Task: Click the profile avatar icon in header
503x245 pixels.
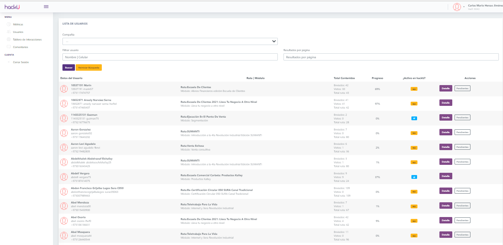Action: [457, 7]
